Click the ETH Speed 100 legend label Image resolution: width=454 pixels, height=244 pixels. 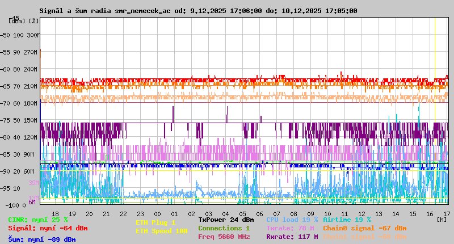(161, 231)
